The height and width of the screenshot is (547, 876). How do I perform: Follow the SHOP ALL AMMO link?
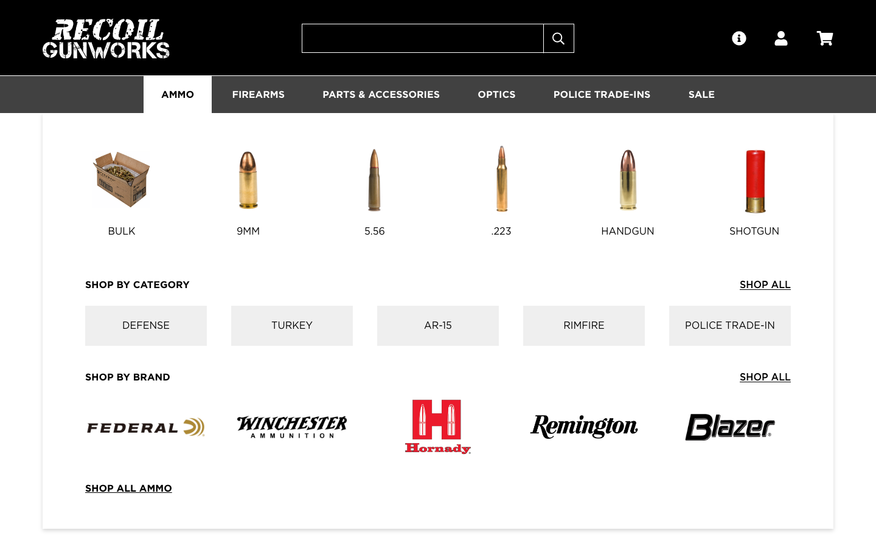coord(128,488)
